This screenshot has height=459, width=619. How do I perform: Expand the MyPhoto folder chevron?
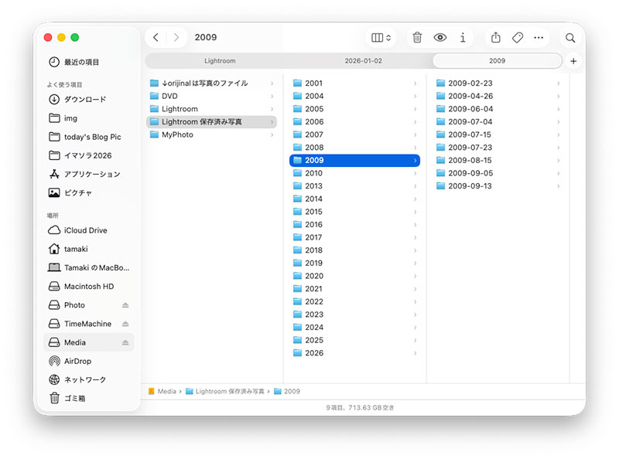(272, 134)
